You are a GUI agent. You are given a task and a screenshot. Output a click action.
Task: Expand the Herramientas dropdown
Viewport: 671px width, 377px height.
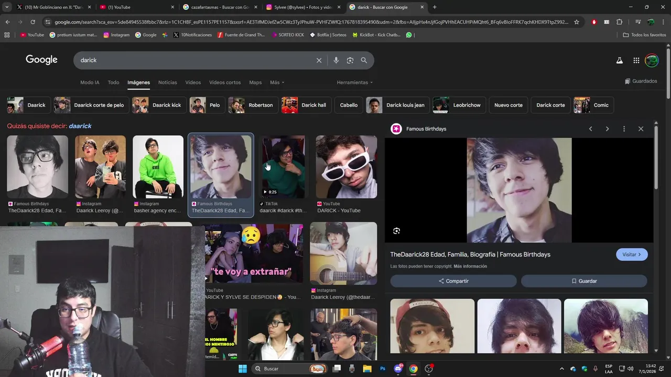(x=355, y=83)
